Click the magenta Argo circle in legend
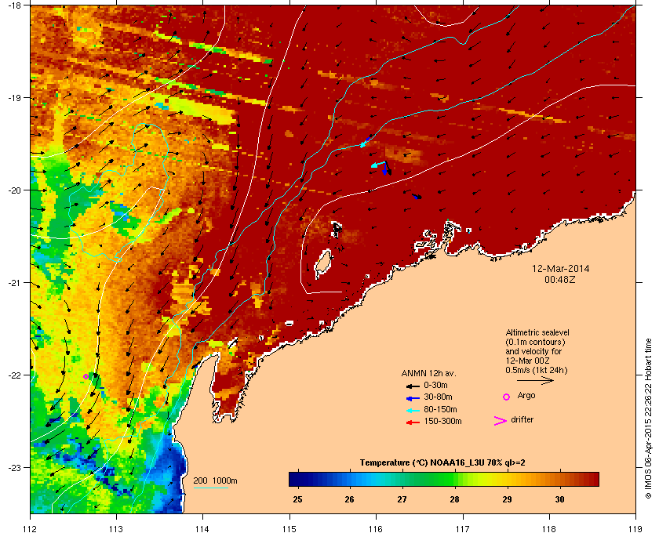659x533 pixels. (507, 397)
